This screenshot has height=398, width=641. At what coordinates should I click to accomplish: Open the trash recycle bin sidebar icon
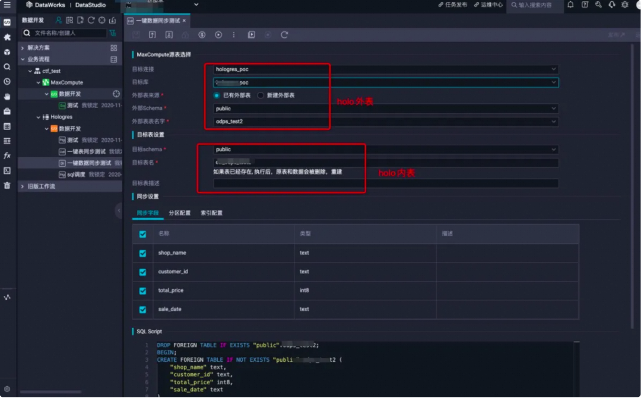coord(7,185)
